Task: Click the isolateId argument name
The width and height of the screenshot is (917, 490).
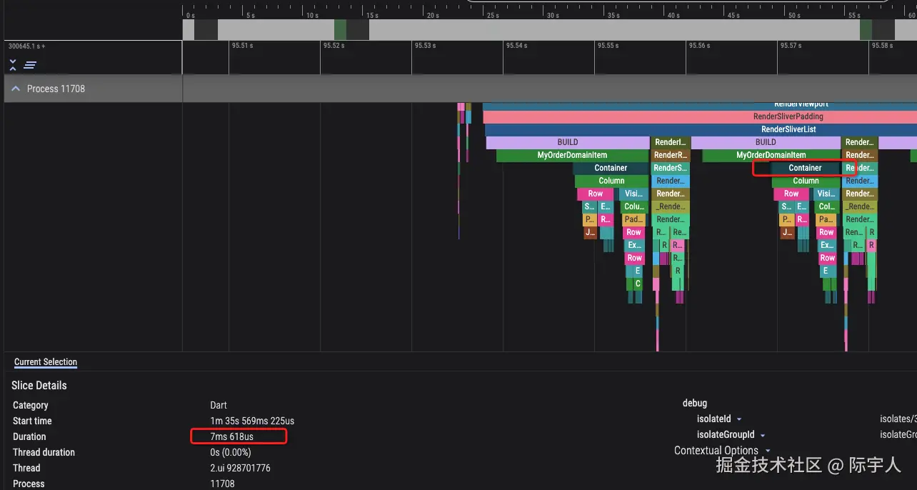Action: [714, 419]
